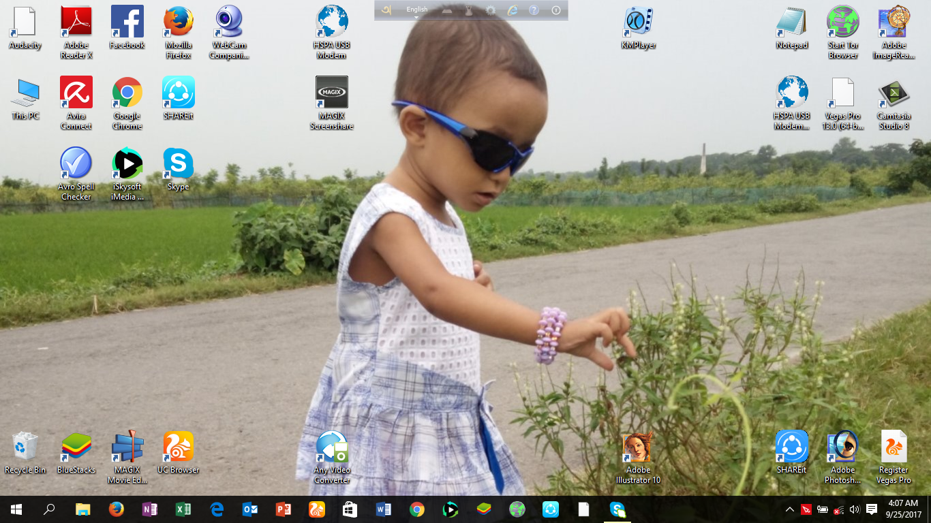Open network status tray icon
The image size is (931, 523).
click(x=839, y=509)
